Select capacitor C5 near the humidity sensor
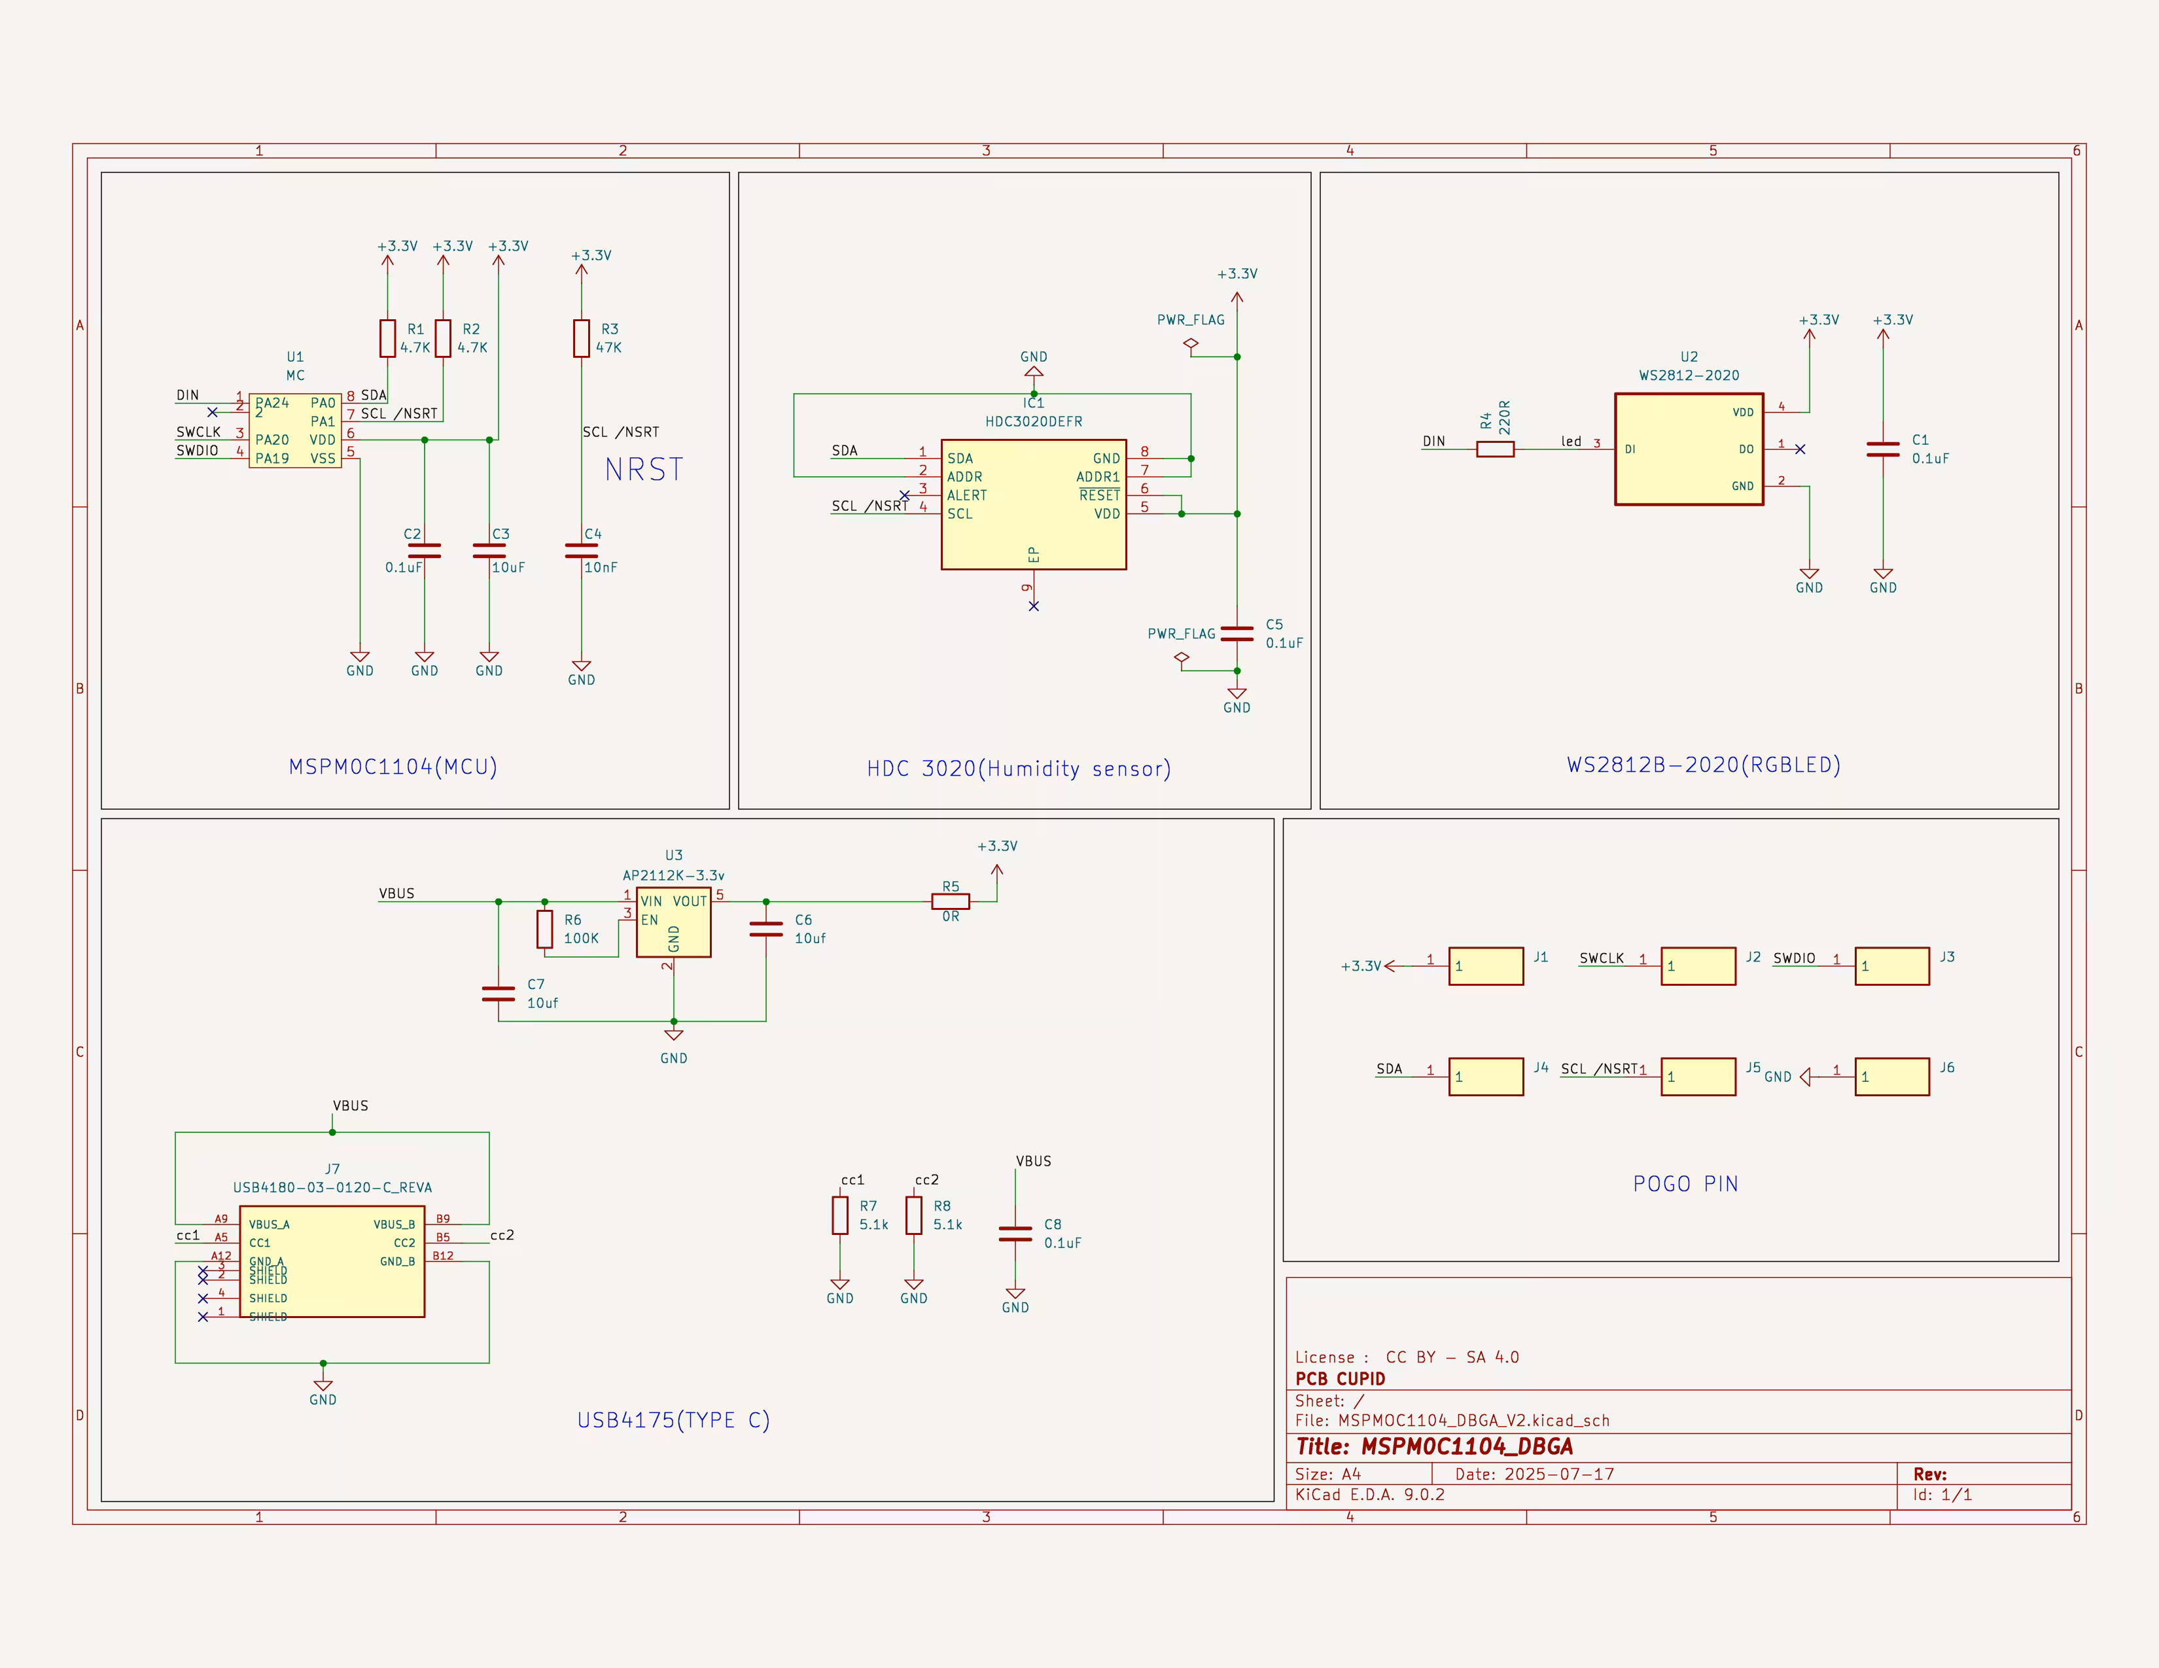Screen dimensions: 2159x1668 [1237, 633]
